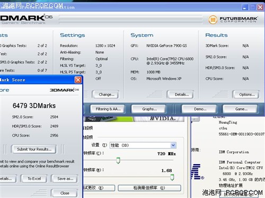Select the resolution value 1280 x 1024

(x=105, y=45)
